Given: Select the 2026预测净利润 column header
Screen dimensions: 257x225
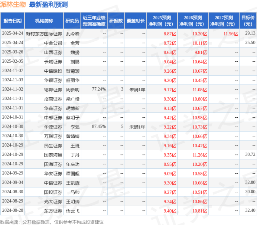Looking at the screenshot, I should [193, 21].
